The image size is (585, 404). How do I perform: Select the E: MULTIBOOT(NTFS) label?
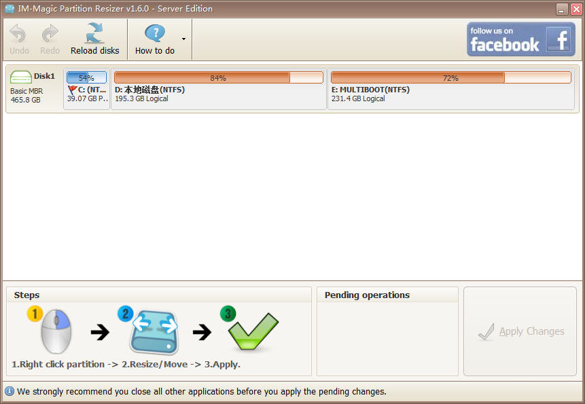[x=370, y=90]
